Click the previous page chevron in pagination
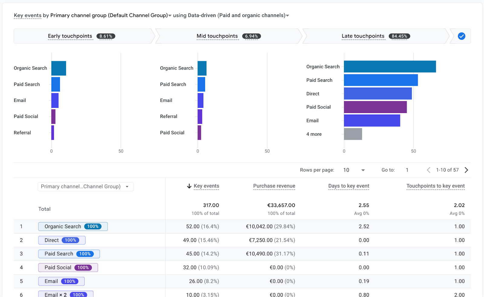The width and height of the screenshot is (484, 297). pyautogui.click(x=428, y=170)
